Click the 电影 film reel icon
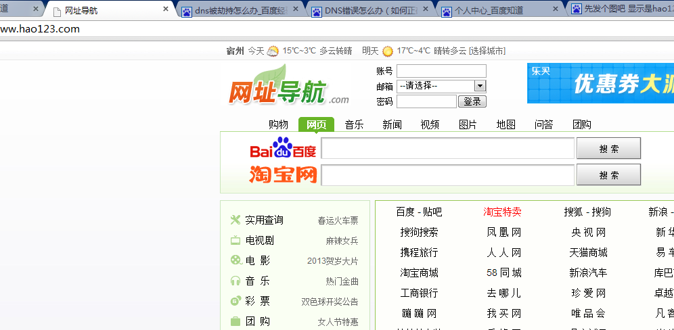Viewport: 674px width, 330px height. (x=236, y=260)
